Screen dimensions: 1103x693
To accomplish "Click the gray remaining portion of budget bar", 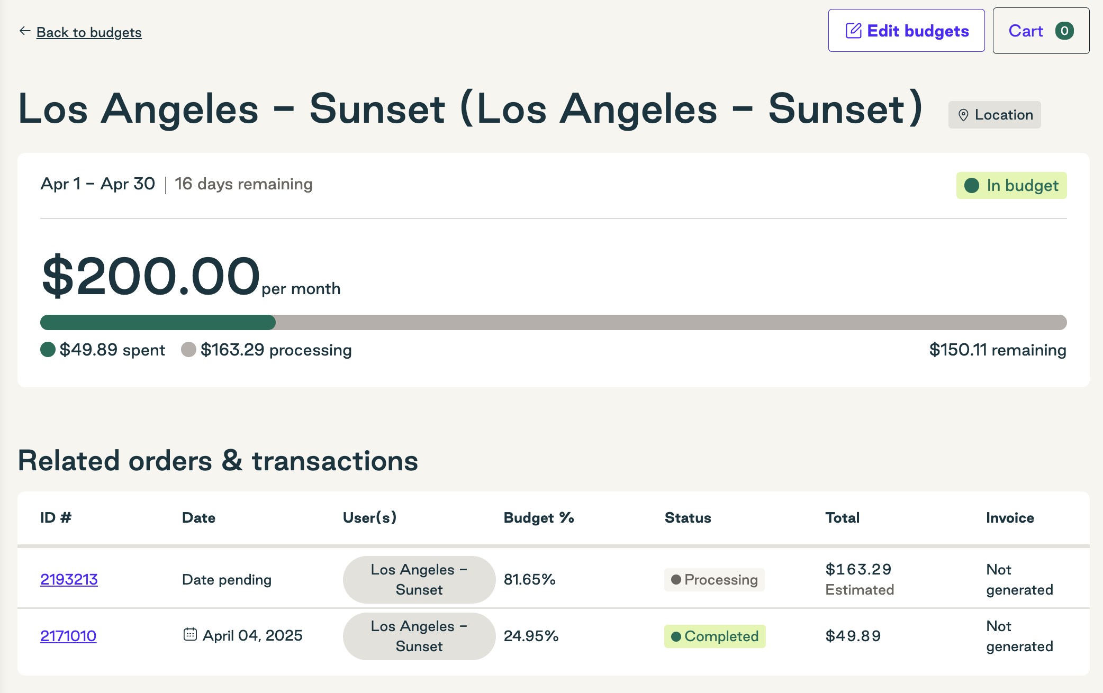I will (x=671, y=322).
